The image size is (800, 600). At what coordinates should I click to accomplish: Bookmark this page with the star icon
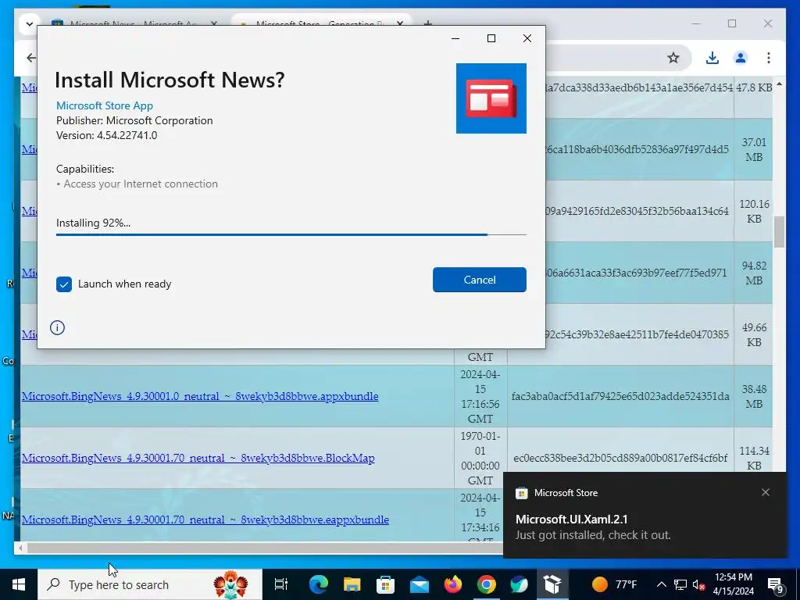(x=673, y=58)
